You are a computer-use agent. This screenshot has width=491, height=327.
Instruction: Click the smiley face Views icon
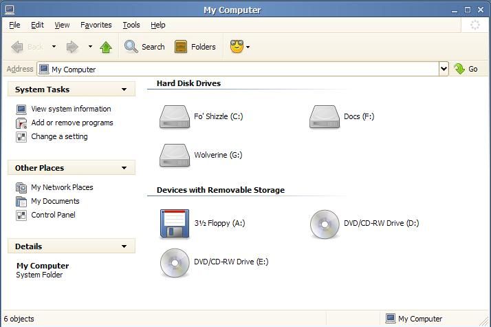click(x=237, y=47)
